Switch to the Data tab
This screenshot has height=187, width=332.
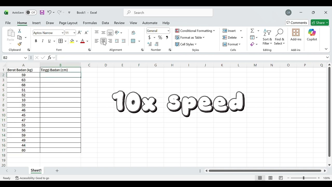(105, 23)
